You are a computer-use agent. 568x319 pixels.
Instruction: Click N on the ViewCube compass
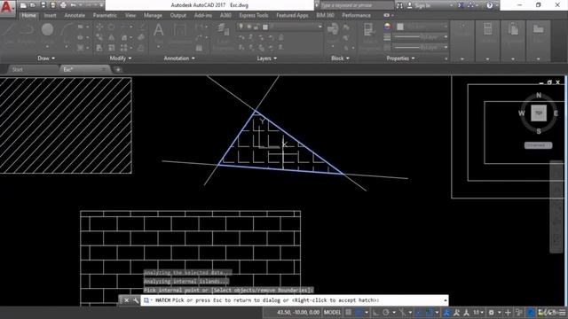(x=539, y=95)
